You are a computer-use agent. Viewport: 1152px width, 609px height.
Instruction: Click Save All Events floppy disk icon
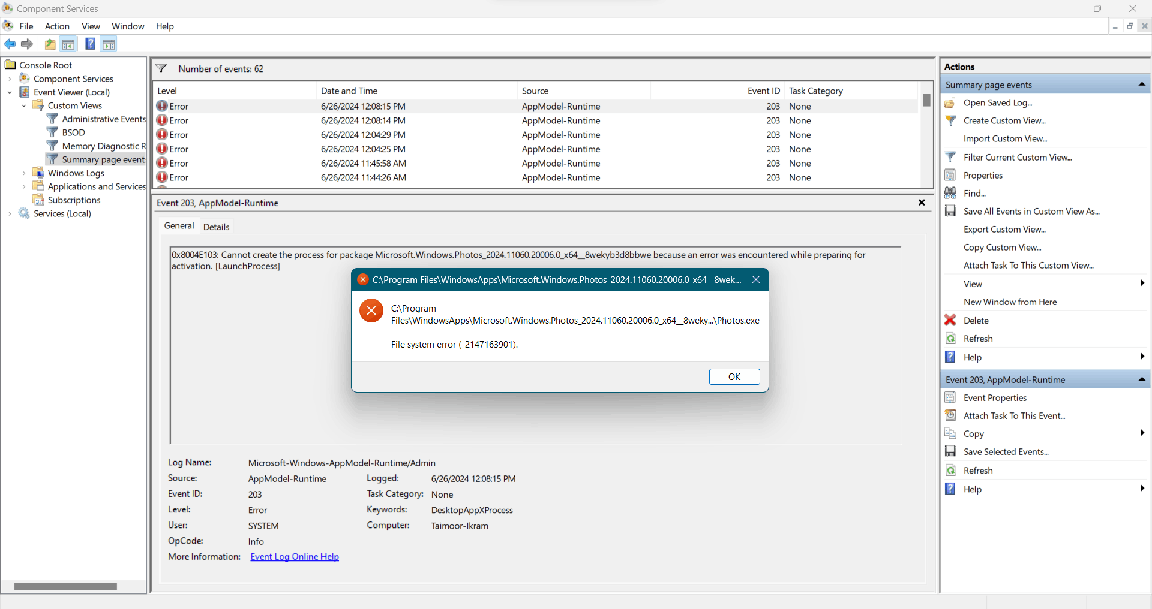point(950,211)
